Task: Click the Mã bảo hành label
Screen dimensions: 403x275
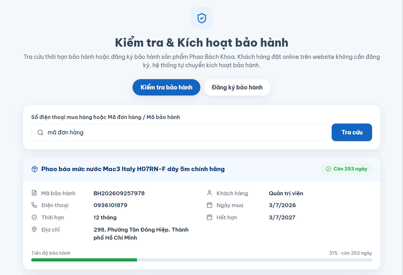Action: tap(58, 193)
